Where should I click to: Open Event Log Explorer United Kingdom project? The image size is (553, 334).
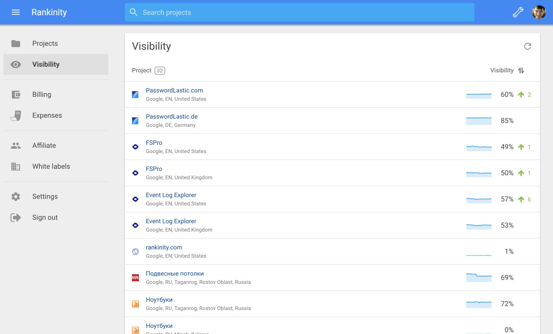coord(171,221)
